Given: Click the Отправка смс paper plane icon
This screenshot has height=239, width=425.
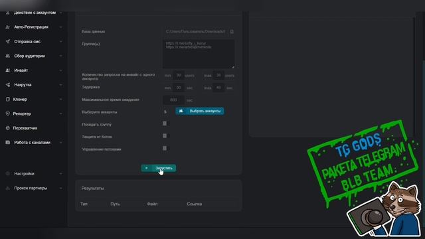Looking at the screenshot, I should pyautogui.click(x=7, y=41).
